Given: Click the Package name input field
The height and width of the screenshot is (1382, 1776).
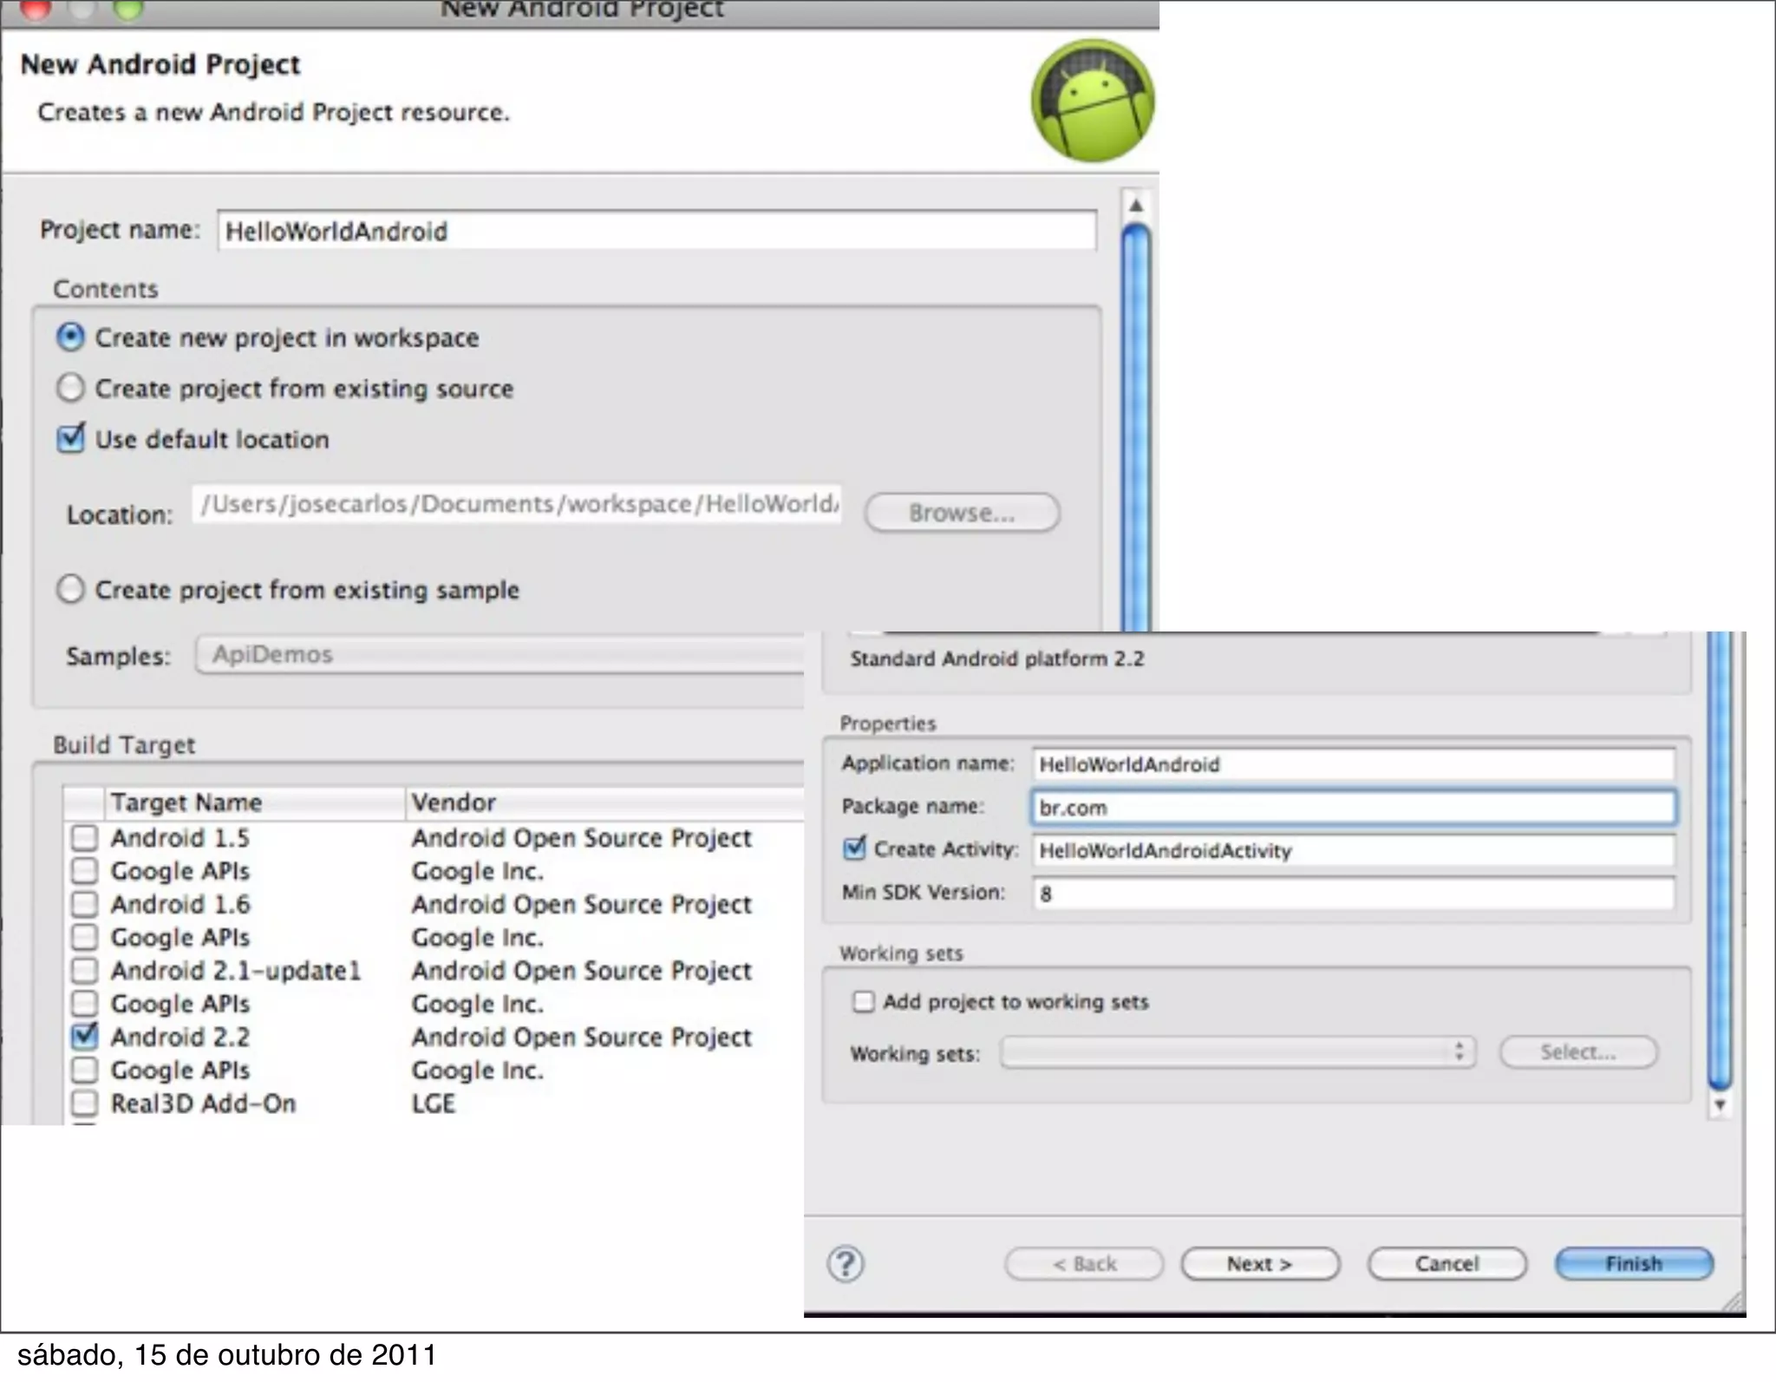Looking at the screenshot, I should (x=1353, y=808).
